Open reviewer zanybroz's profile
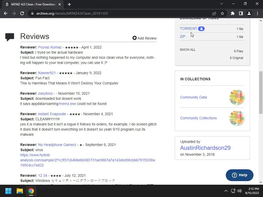This screenshot has width=263, height=197. click(x=45, y=93)
